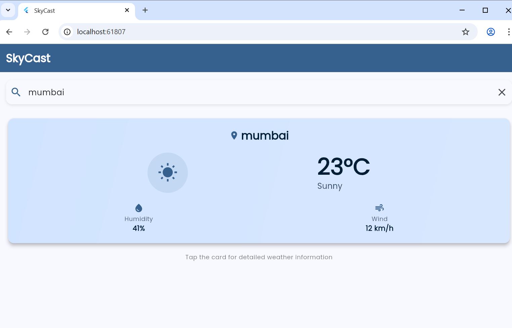Select the URL in the address bar
Image resolution: width=512 pixels, height=328 pixels.
click(101, 32)
